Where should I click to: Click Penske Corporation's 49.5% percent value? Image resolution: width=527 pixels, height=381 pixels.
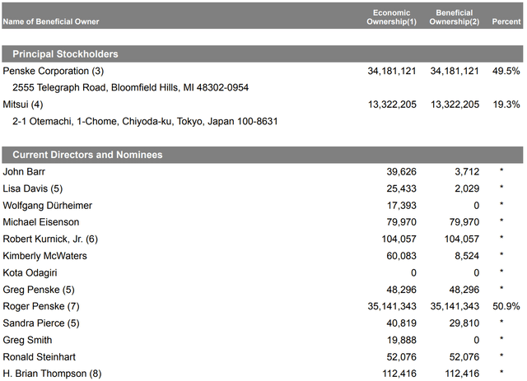point(506,72)
